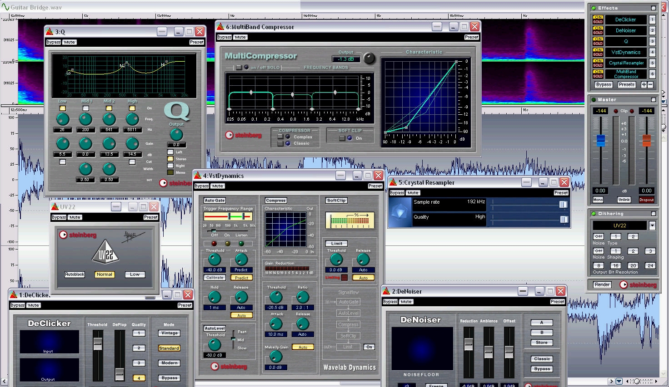Open Preset menu in MultiBand Compressor window
The width and height of the screenshot is (669, 387).
pyautogui.click(x=471, y=37)
